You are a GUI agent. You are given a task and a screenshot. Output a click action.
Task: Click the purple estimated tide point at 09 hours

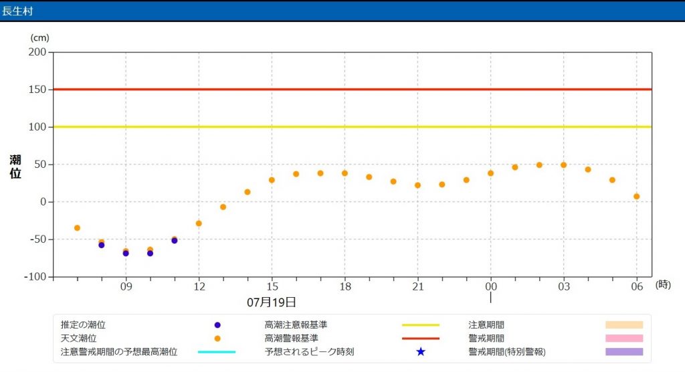click(x=126, y=254)
